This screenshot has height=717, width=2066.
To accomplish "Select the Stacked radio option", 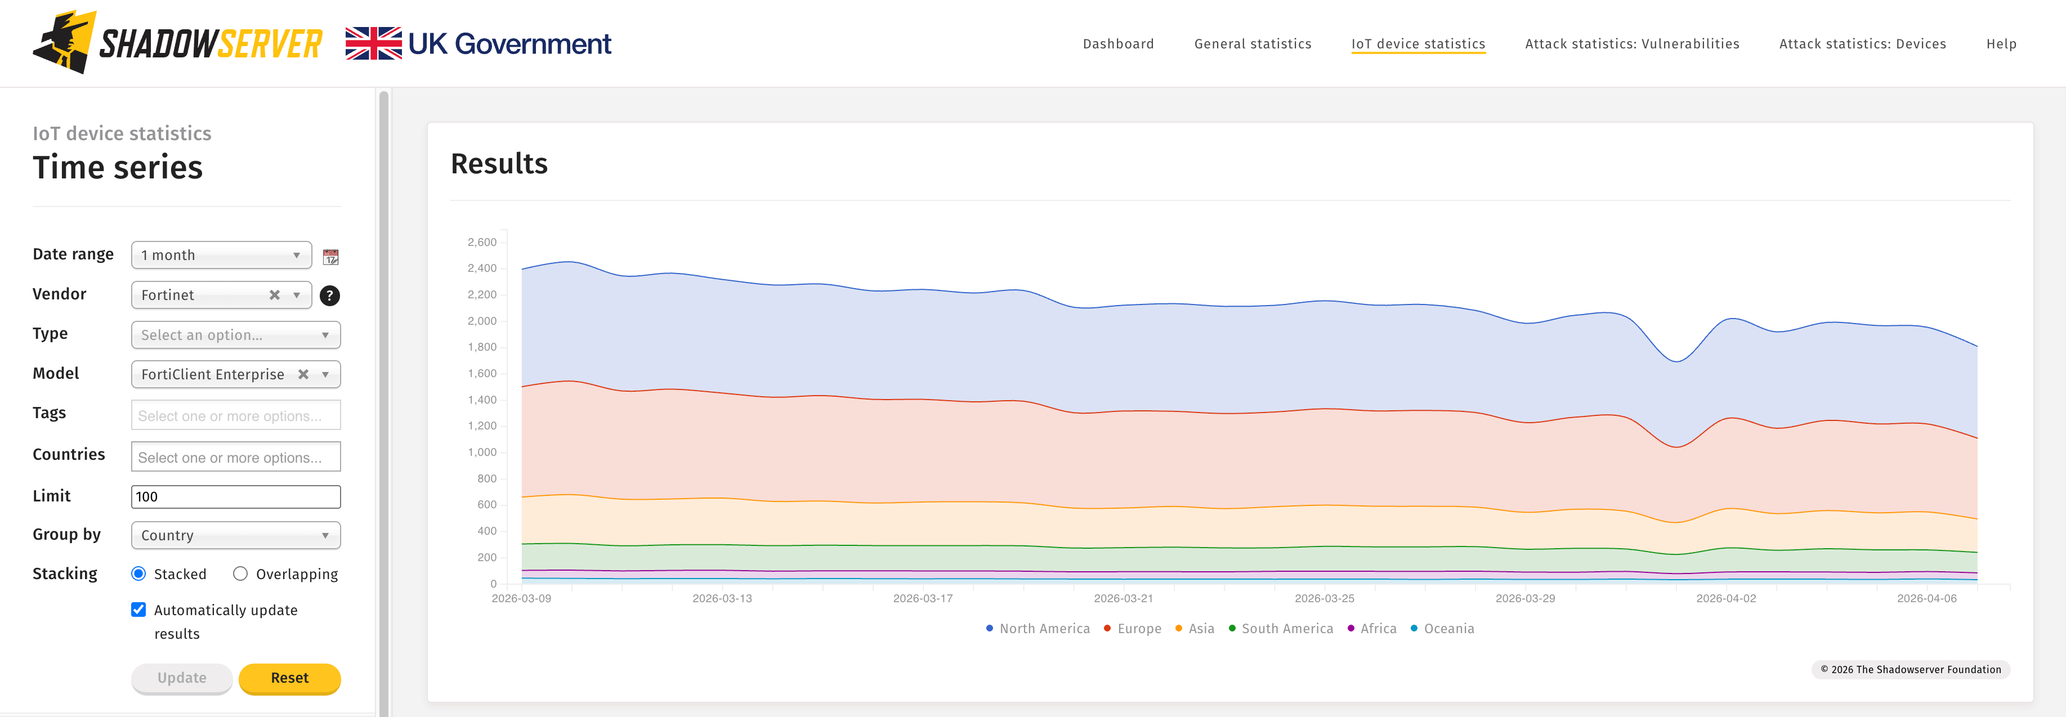I will point(138,573).
